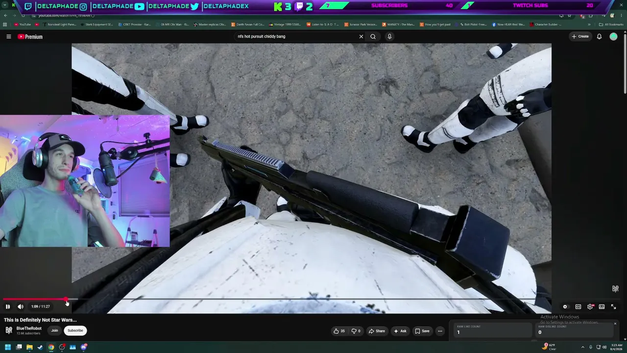627x353 pixels.
Task: Open the Create menu
Action: (x=580, y=36)
